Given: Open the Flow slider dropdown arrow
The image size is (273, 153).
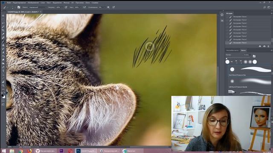Looking at the screenshot, I should (81, 7).
